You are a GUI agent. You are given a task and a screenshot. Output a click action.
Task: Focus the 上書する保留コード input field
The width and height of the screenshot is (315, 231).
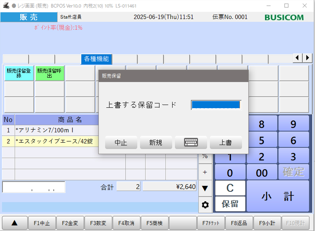click(216, 105)
